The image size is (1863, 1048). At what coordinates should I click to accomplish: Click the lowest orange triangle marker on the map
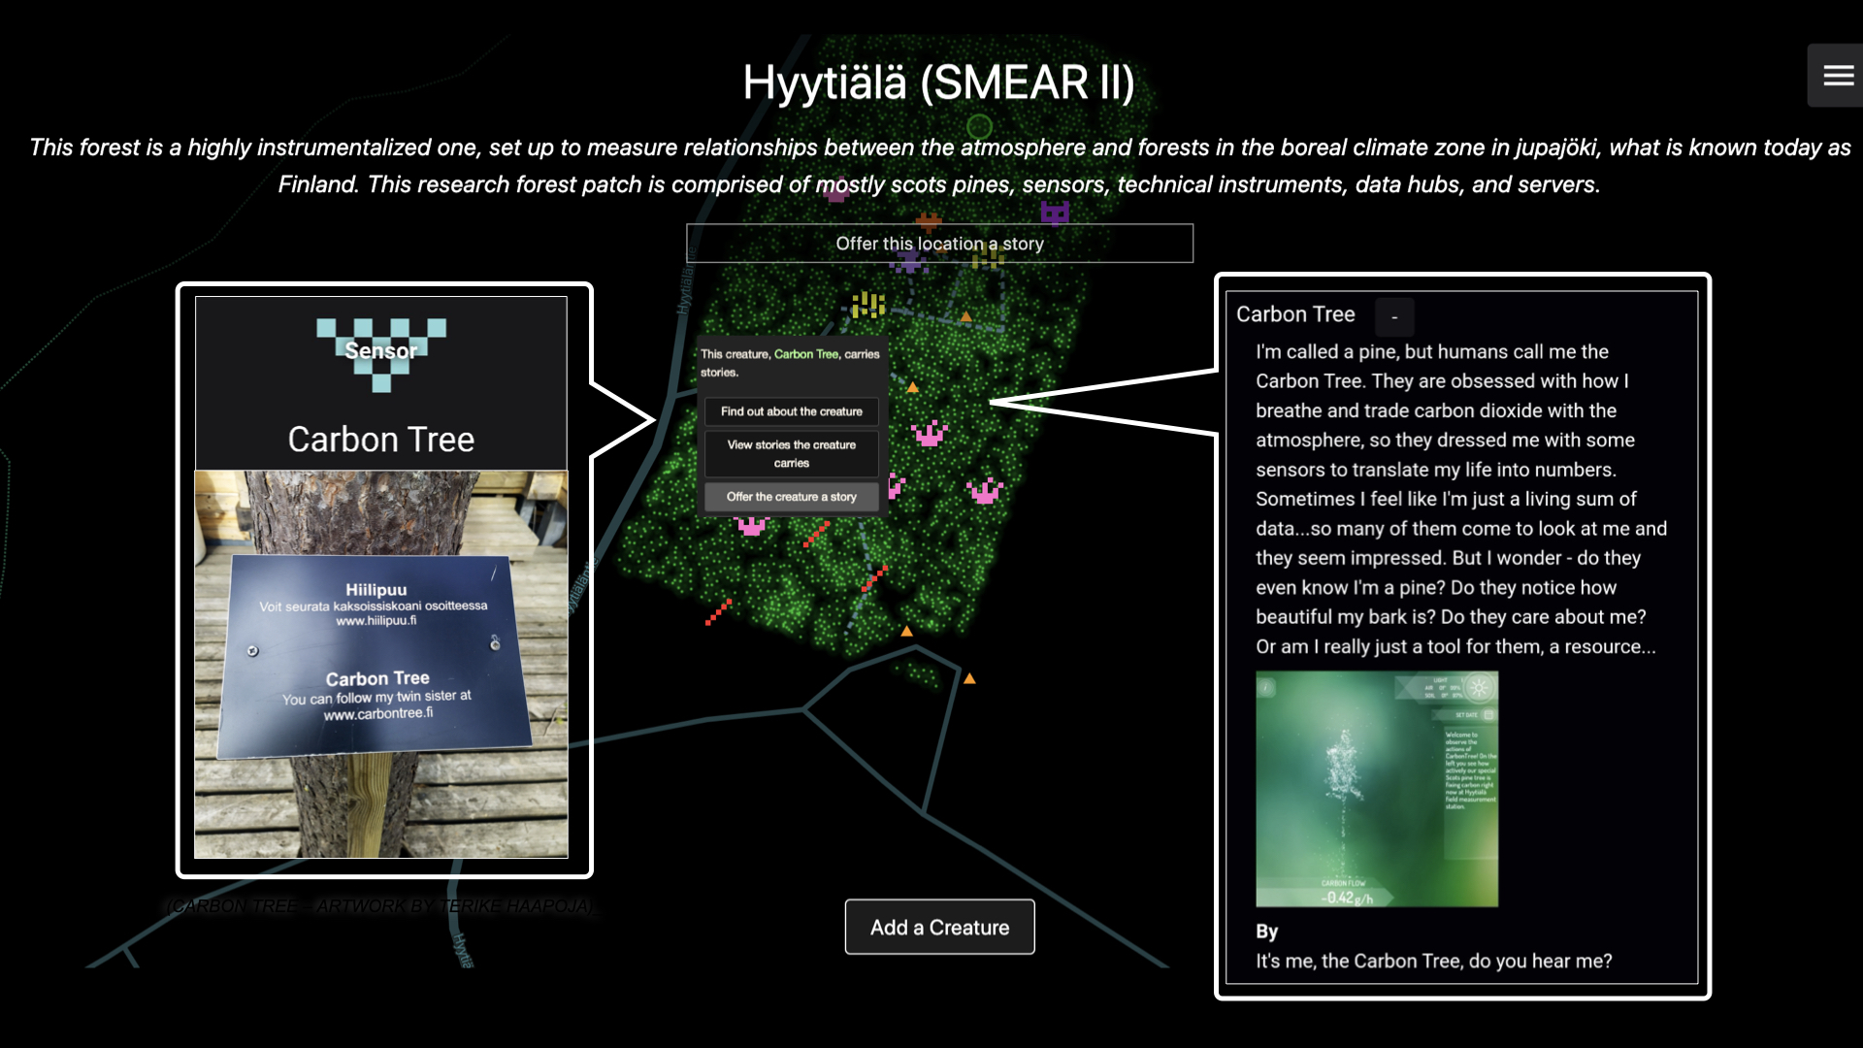coord(969,679)
